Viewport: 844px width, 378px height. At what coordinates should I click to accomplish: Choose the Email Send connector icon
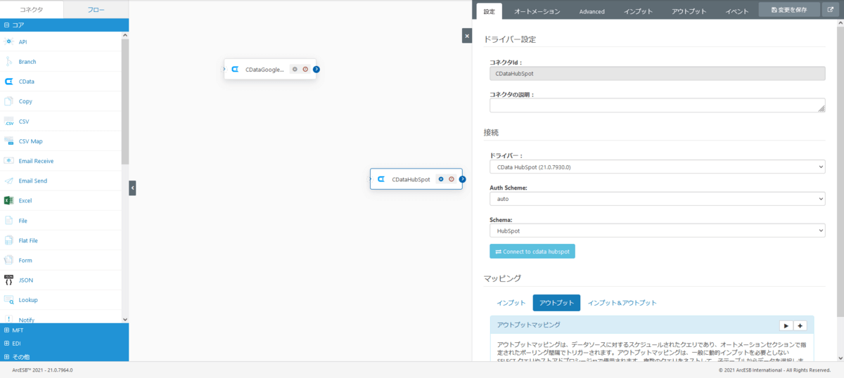(9, 181)
